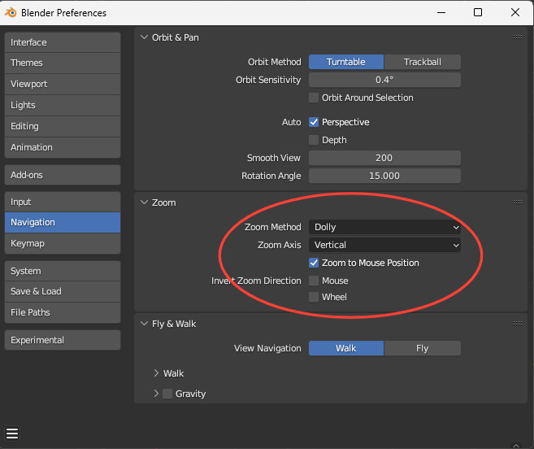Open the hamburger preferences menu

point(12,434)
